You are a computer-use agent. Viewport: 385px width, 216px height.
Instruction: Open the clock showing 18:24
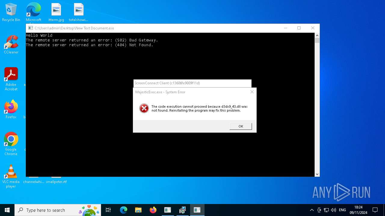(358, 210)
